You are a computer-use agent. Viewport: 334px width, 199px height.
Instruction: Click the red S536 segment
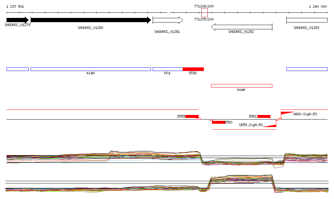pos(193,69)
